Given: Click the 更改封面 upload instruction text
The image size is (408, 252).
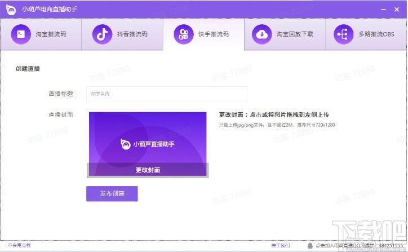Looking at the screenshot, I should (x=274, y=115).
